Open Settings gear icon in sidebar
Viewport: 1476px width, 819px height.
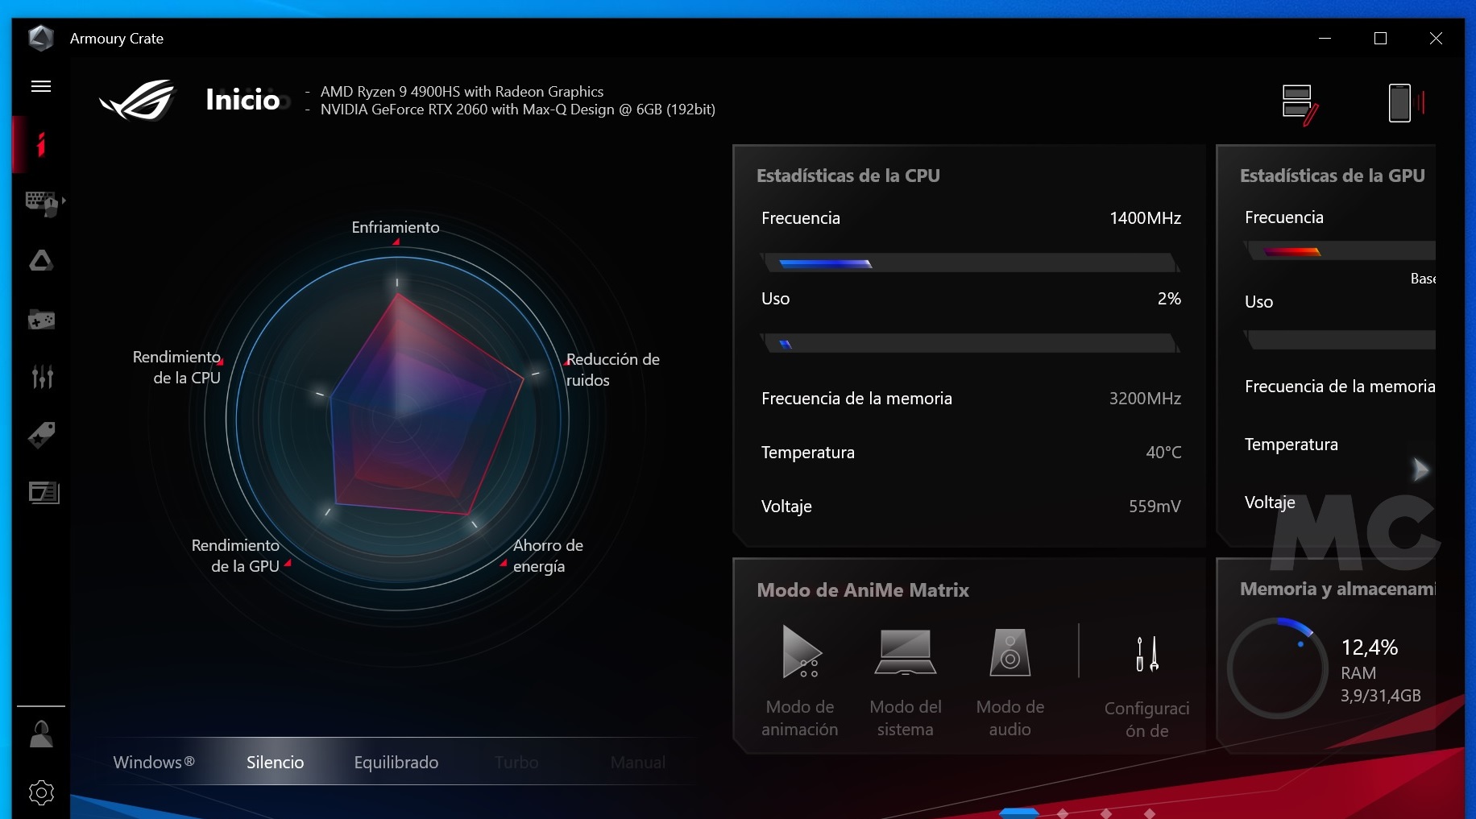41,792
